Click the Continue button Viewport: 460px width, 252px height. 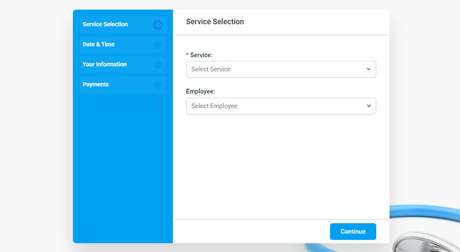(353, 231)
